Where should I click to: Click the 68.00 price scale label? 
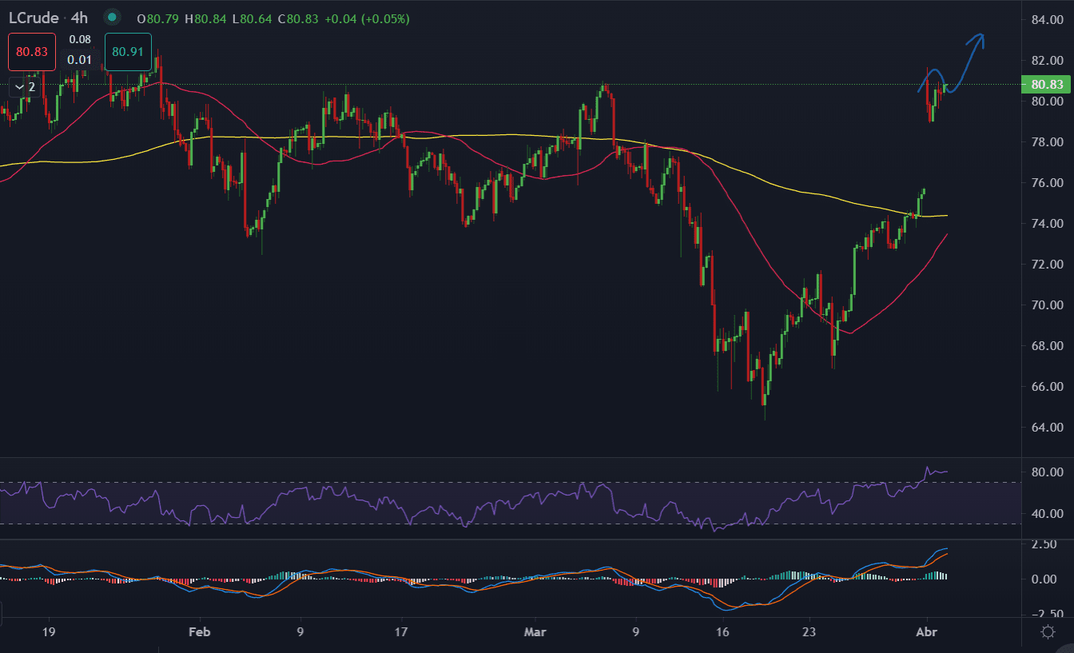pos(1047,346)
